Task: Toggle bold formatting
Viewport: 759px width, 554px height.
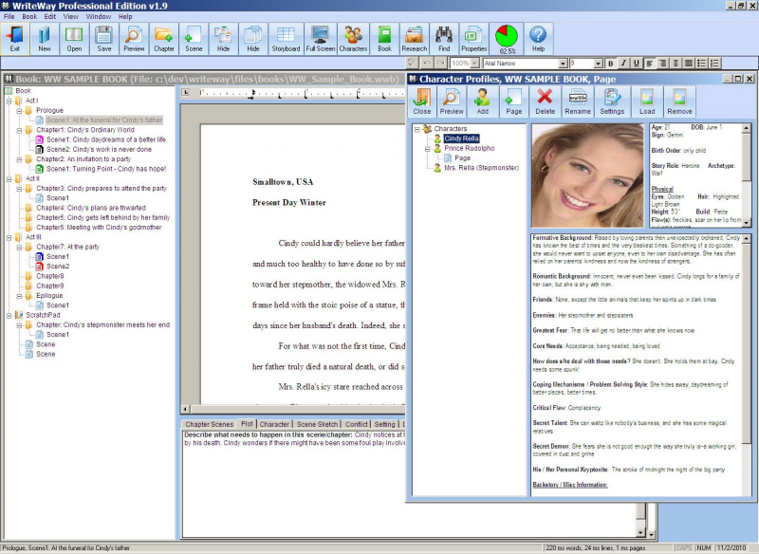Action: [x=611, y=64]
